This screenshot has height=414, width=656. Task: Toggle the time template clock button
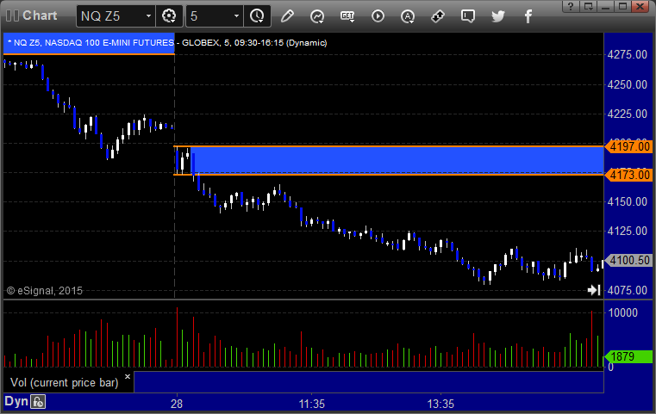257,16
